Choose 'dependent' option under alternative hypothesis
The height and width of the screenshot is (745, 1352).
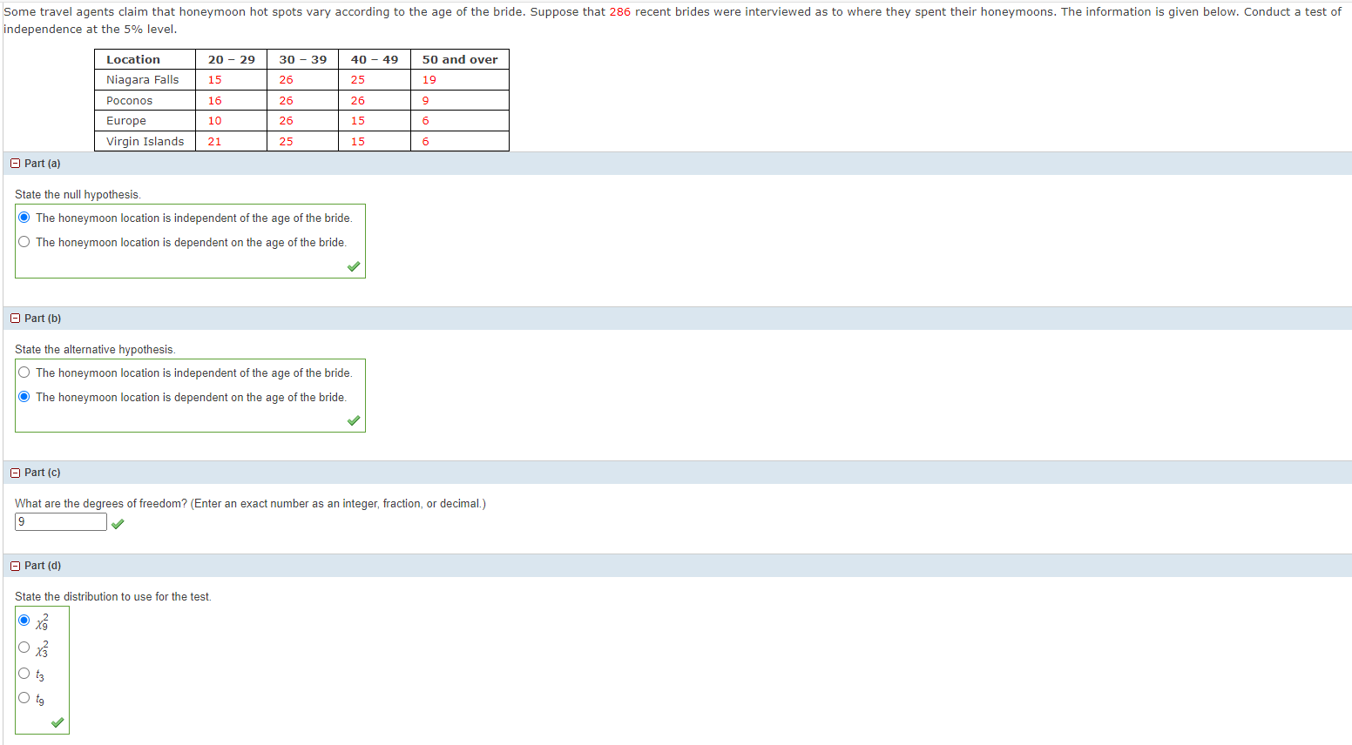point(24,397)
